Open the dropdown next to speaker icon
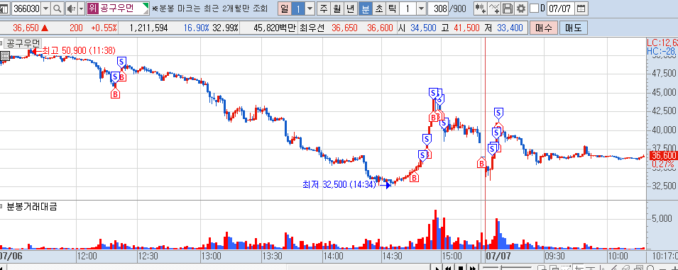 pyautogui.click(x=81, y=9)
